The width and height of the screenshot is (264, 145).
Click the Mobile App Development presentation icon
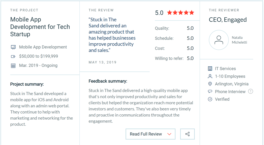point(13,47)
